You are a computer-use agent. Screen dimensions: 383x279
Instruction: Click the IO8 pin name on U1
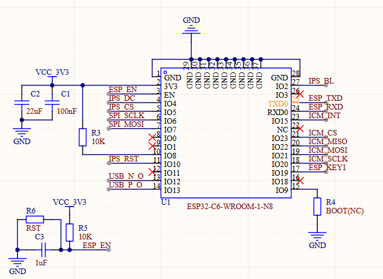(170, 156)
